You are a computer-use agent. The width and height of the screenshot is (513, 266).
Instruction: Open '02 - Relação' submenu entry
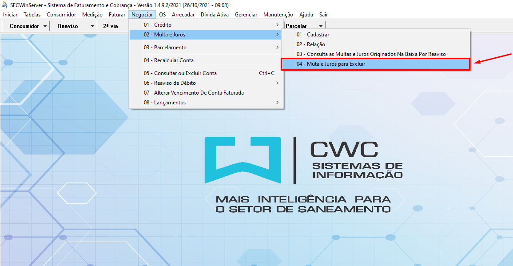coord(311,44)
